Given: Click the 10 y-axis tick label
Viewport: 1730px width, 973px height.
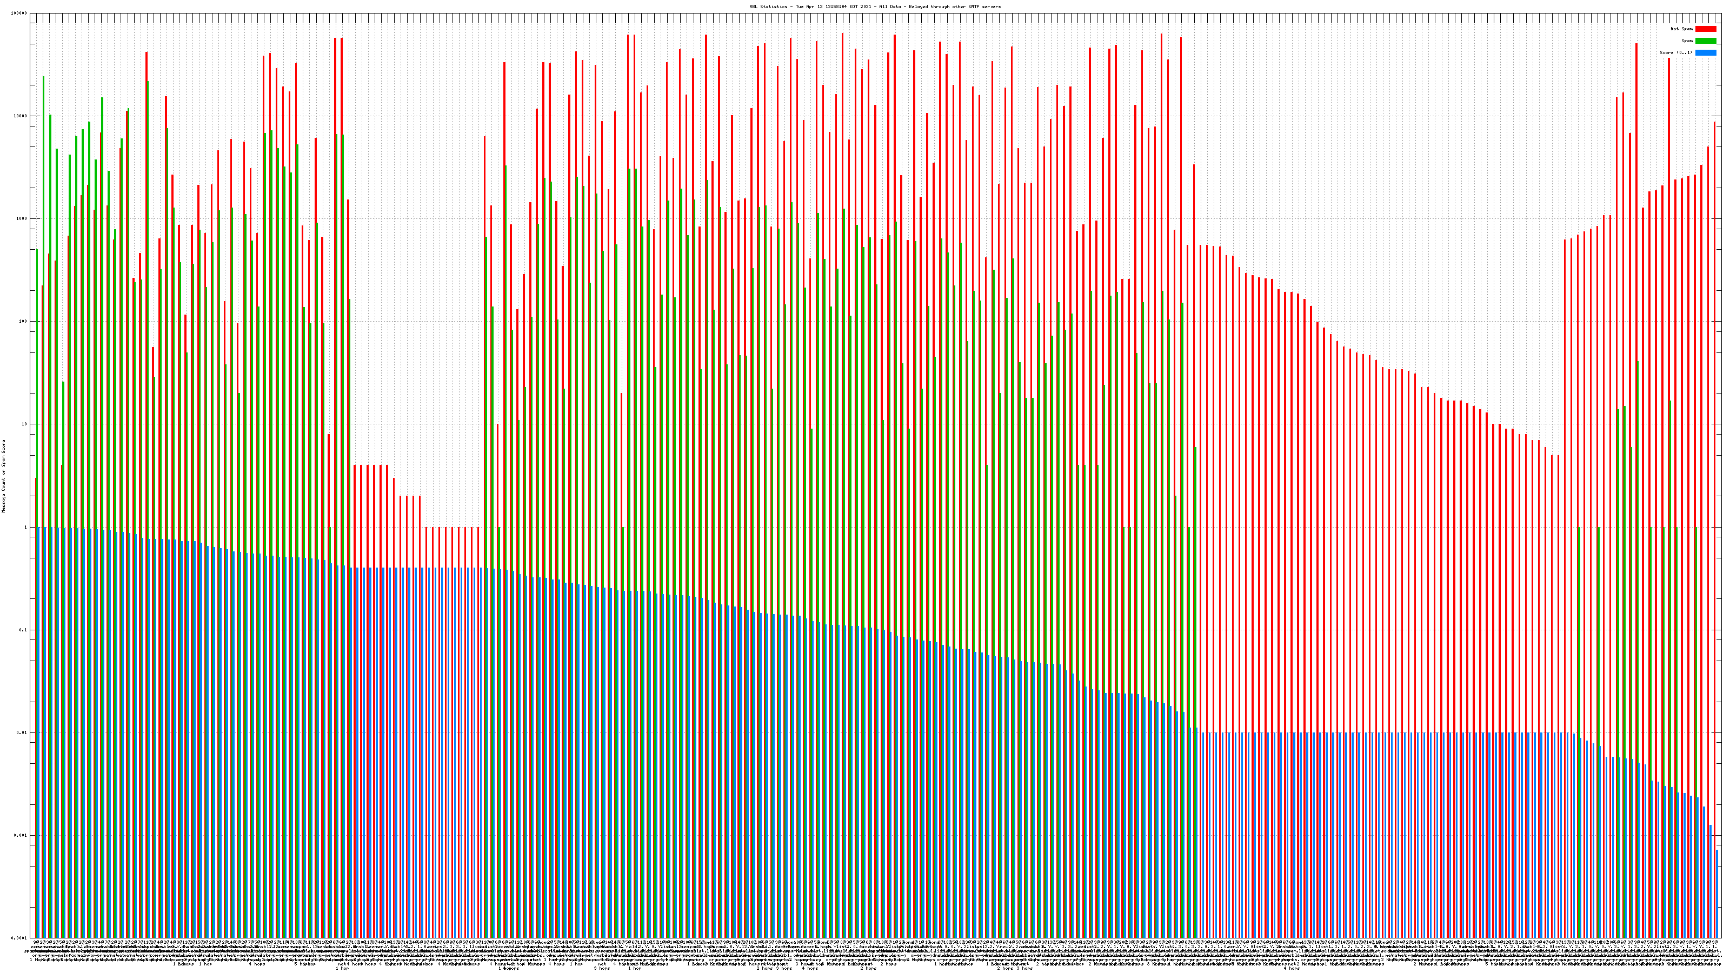Looking at the screenshot, I should coord(25,424).
